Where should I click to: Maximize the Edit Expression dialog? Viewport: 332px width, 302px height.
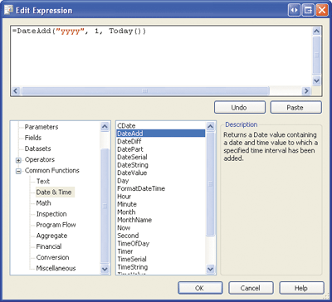click(308, 11)
